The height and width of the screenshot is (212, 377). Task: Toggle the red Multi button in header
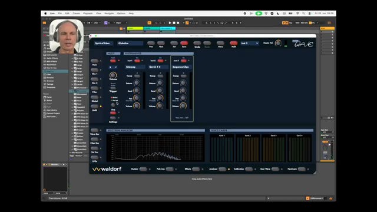pyautogui.click(x=233, y=43)
